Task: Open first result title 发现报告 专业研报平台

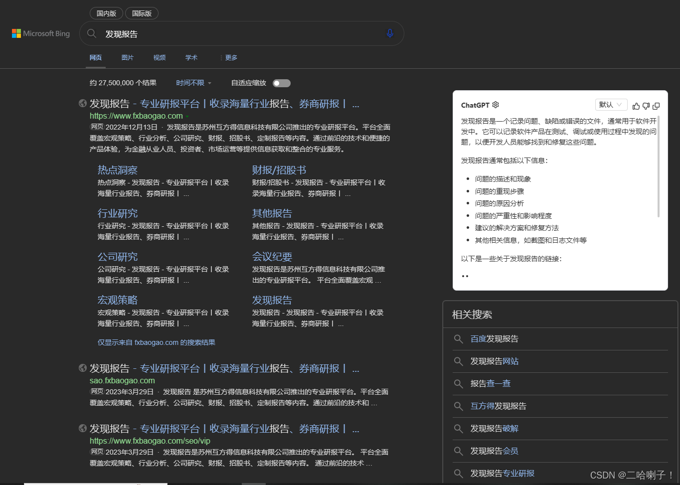Action: coord(224,104)
